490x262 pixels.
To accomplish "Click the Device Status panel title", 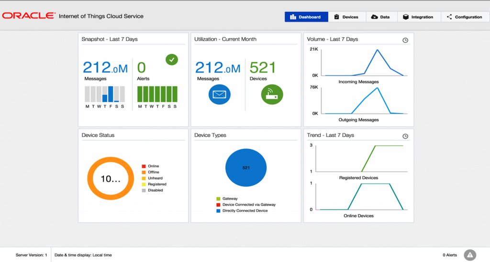I will 98,135.
